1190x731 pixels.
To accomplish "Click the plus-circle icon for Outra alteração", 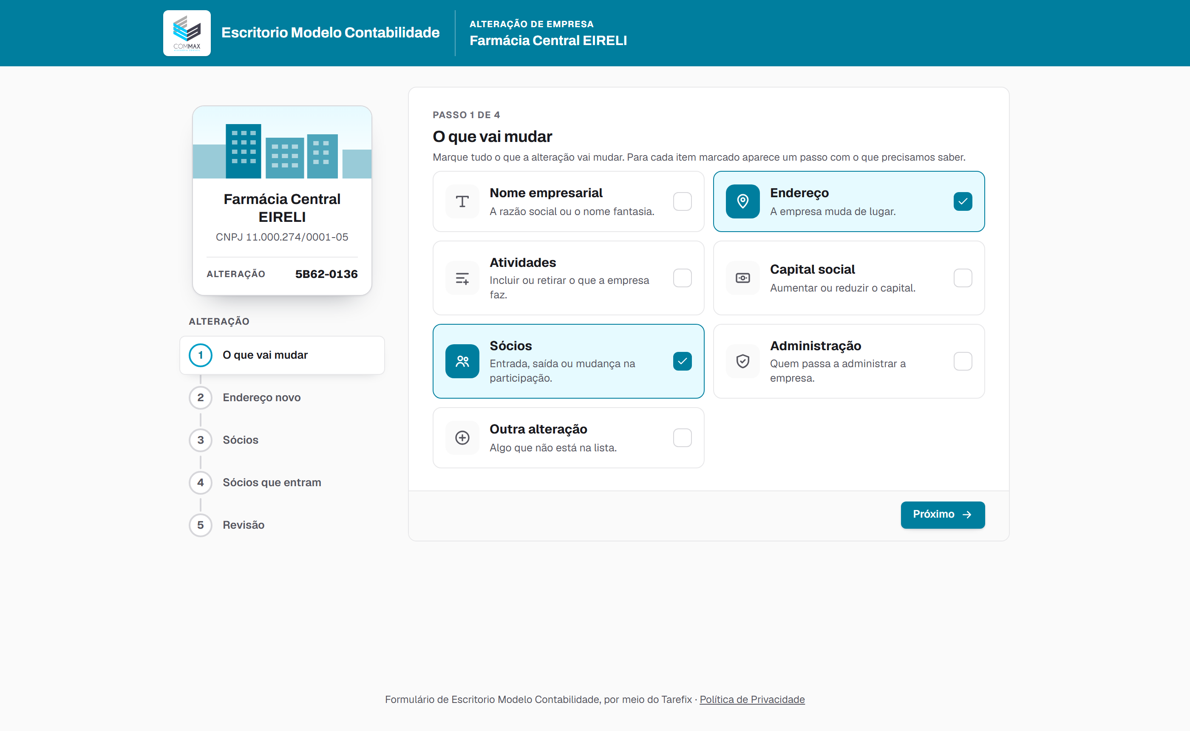I will [x=462, y=437].
